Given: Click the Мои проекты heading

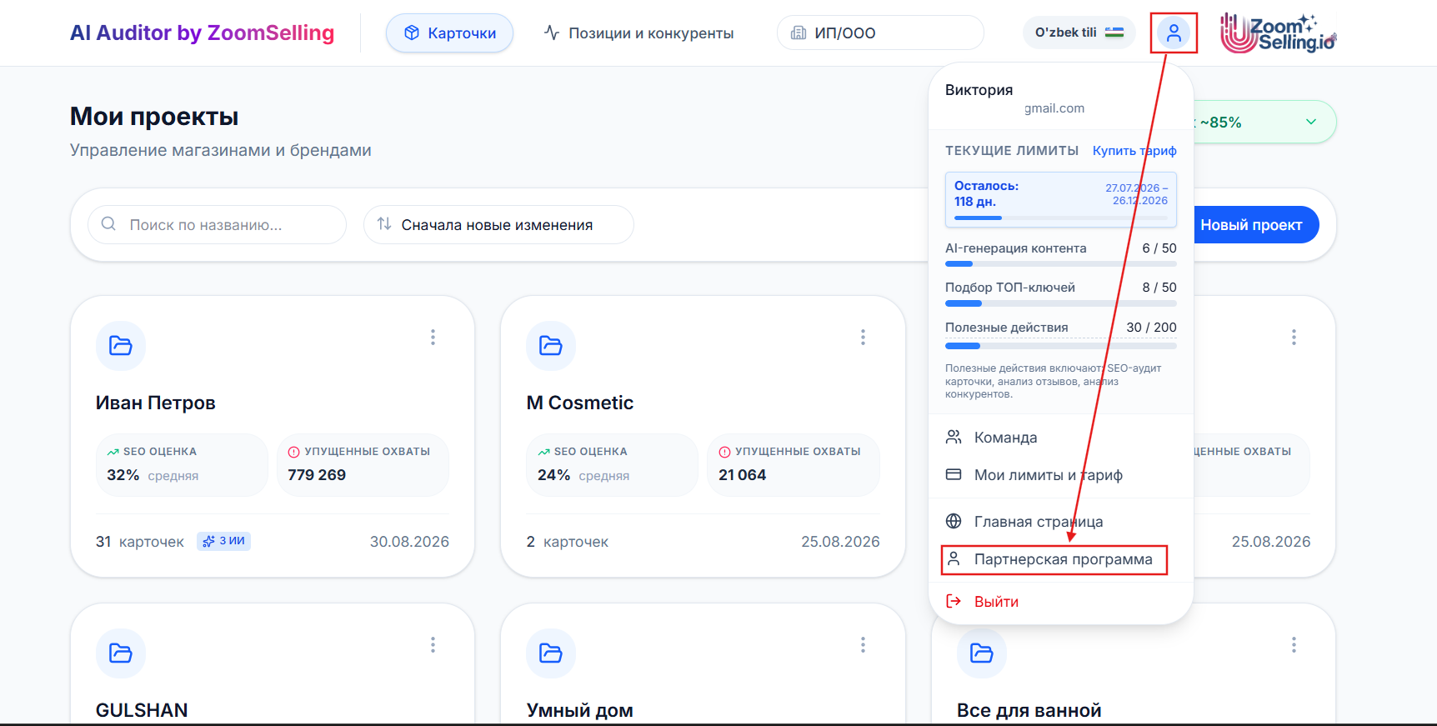Looking at the screenshot, I should (x=154, y=117).
